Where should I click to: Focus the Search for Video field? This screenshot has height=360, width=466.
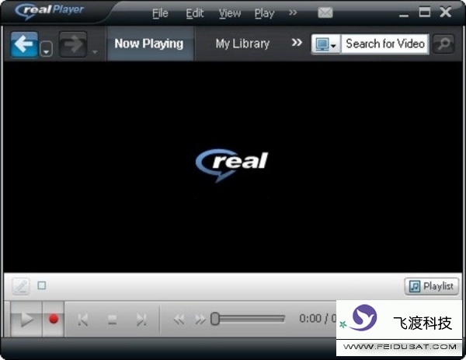(x=385, y=44)
